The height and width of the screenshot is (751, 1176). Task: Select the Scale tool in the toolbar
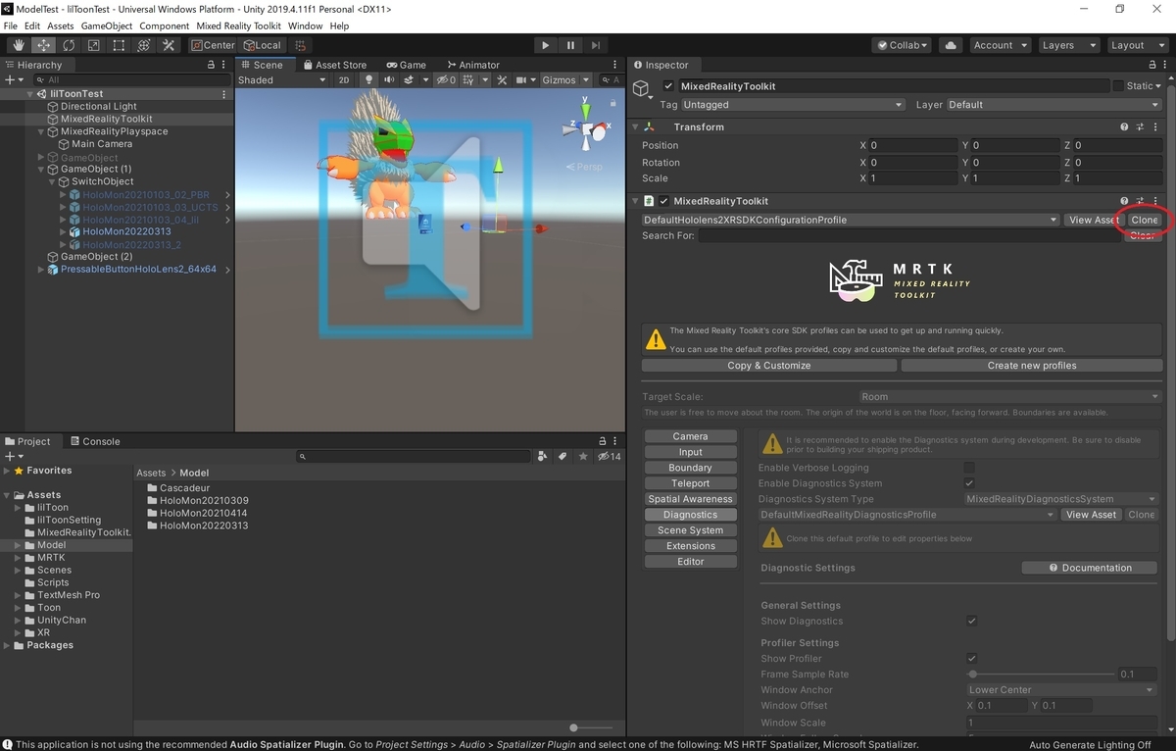94,45
